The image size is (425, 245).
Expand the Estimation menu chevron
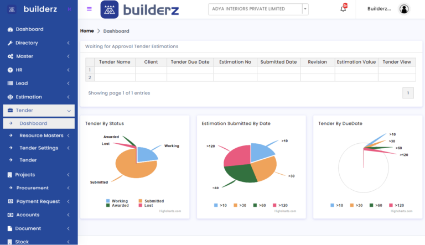[x=68, y=97]
